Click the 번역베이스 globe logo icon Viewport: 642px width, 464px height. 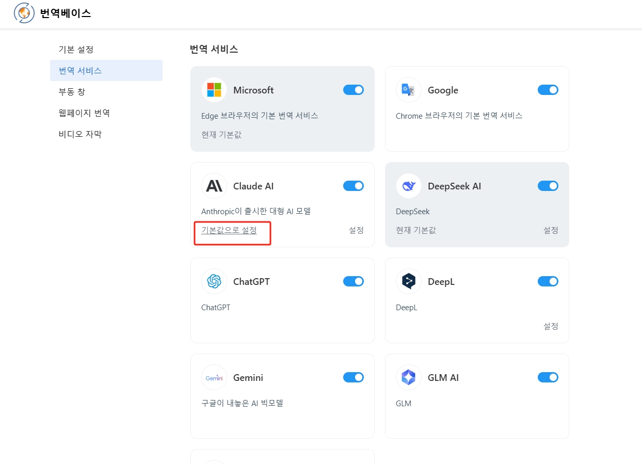pos(24,13)
